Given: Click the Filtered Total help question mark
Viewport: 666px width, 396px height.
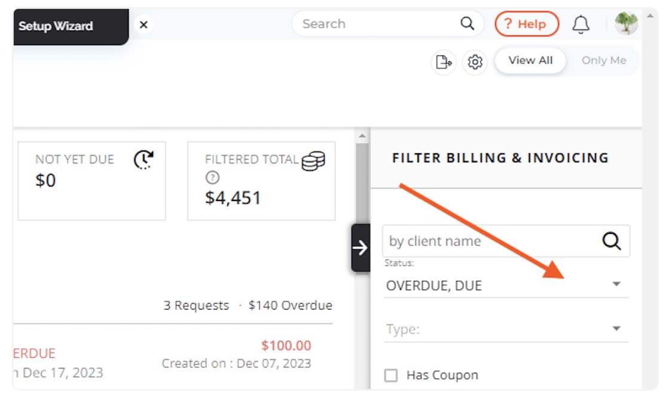Looking at the screenshot, I should click(212, 178).
